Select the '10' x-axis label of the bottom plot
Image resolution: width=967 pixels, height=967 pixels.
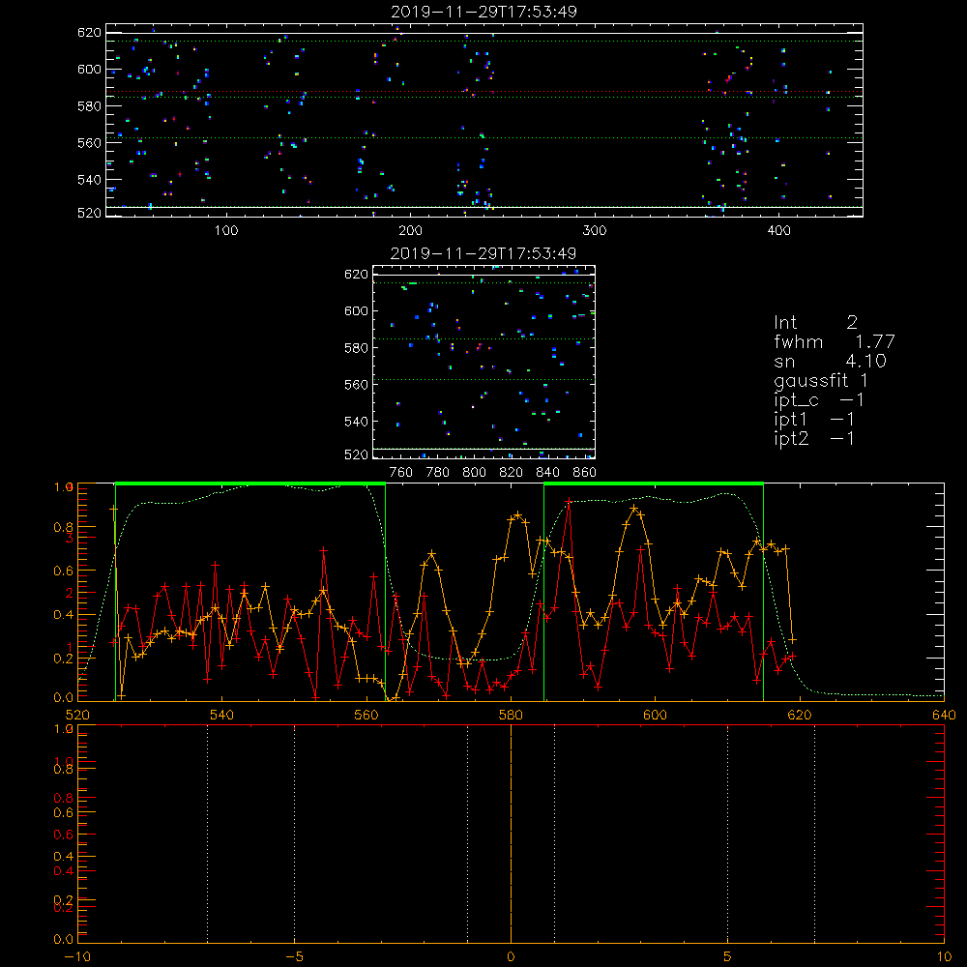[944, 956]
